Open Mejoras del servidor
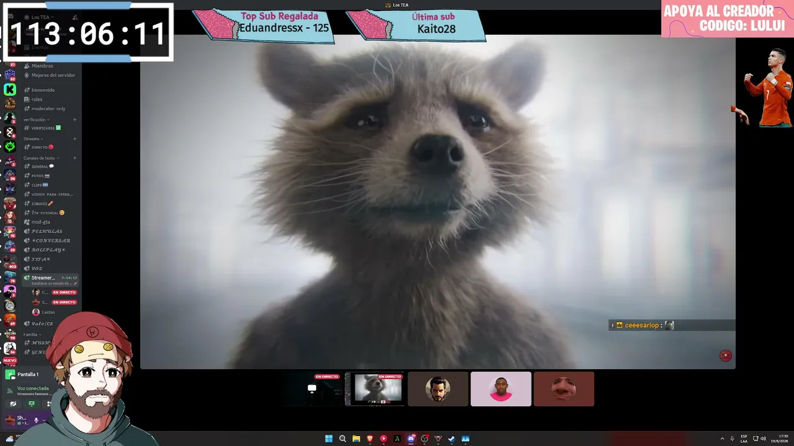The height and width of the screenshot is (446, 794). point(51,75)
